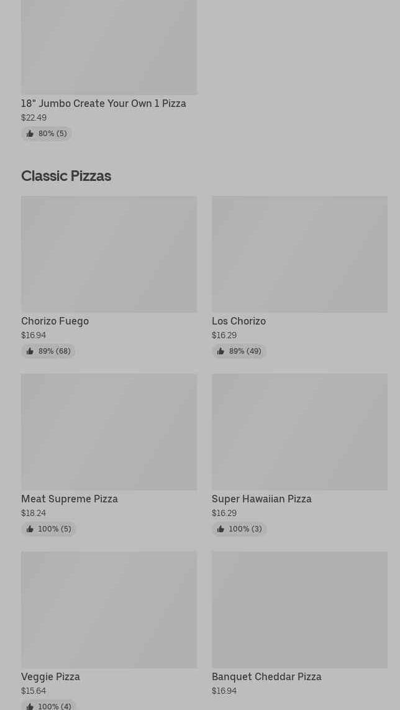400x710 pixels.
Task: Click thumbs-up icon under Los Chorizo
Action: [x=220, y=351]
